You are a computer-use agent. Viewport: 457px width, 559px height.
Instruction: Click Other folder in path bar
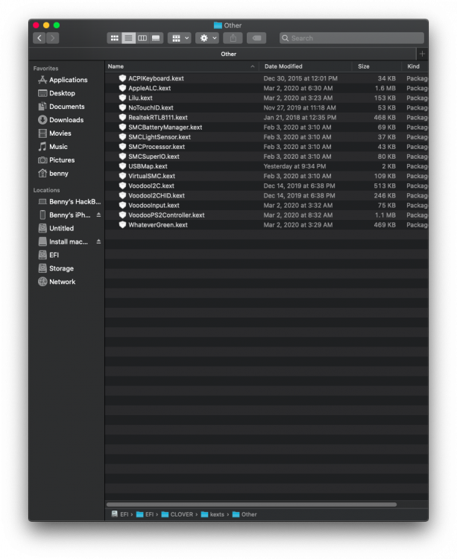coord(245,514)
